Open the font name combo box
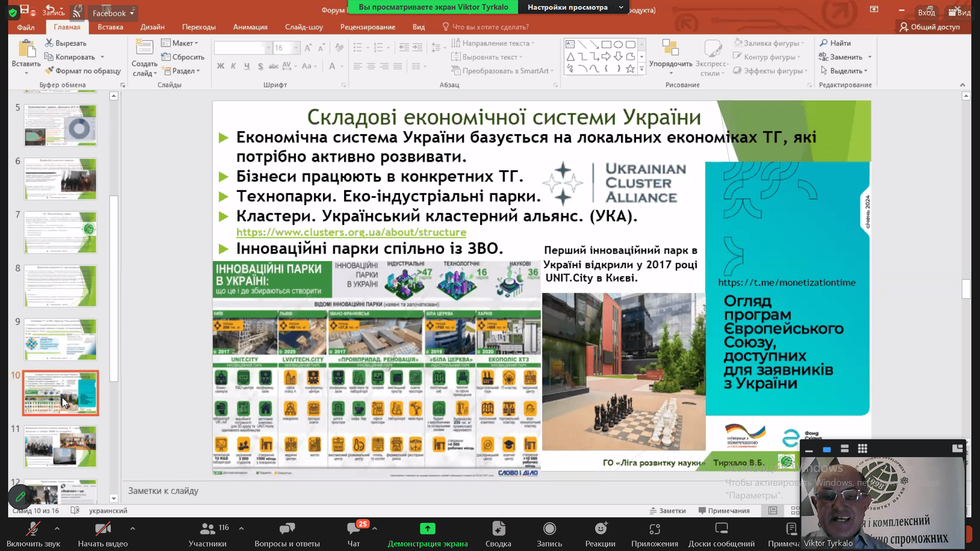 pyautogui.click(x=242, y=48)
